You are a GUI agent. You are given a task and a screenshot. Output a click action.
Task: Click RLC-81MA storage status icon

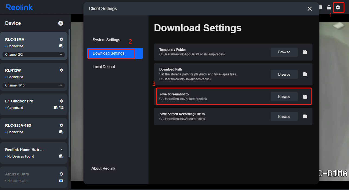(x=61, y=46)
